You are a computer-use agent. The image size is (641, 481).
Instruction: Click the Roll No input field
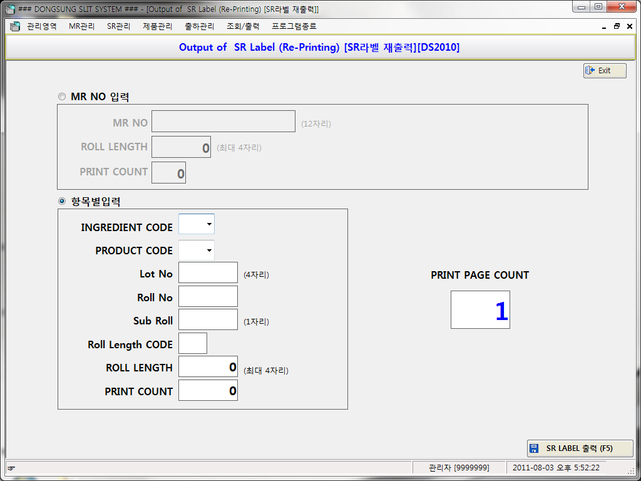point(208,296)
